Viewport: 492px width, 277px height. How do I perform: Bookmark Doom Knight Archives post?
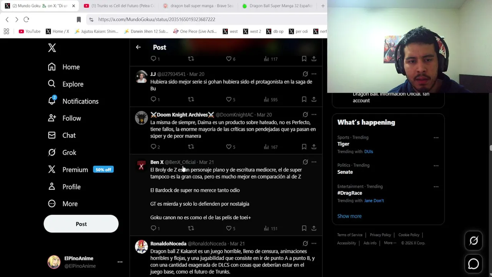coord(304,147)
